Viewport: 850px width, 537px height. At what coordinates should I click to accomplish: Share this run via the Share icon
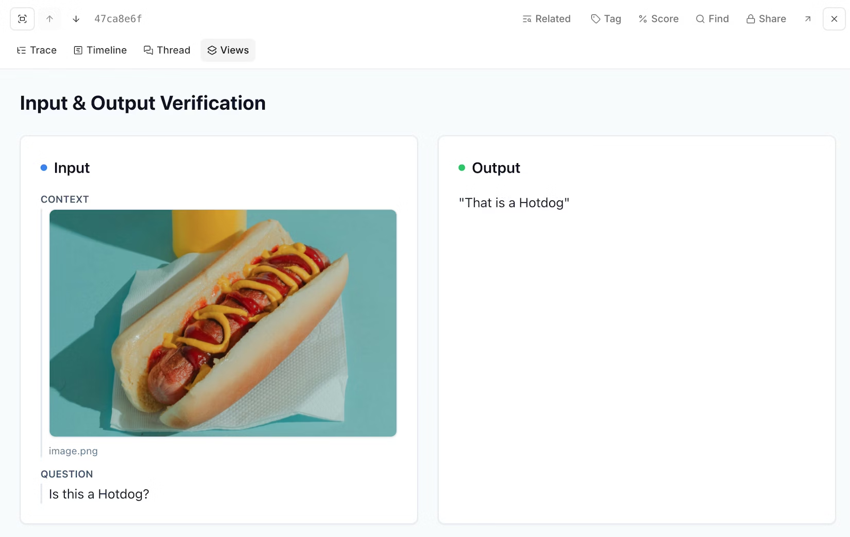coord(766,19)
